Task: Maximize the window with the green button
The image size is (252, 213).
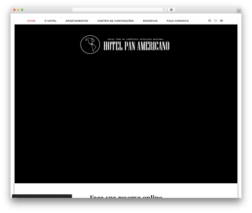Action: coord(22,10)
